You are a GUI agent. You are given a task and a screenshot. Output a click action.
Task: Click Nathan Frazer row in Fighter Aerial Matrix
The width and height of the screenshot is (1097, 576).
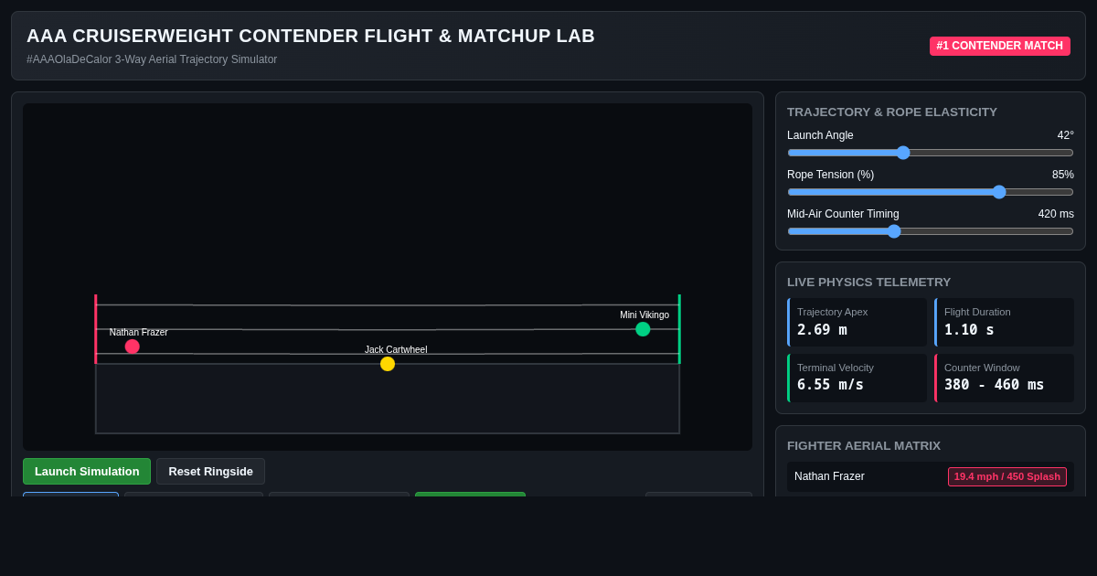click(931, 476)
